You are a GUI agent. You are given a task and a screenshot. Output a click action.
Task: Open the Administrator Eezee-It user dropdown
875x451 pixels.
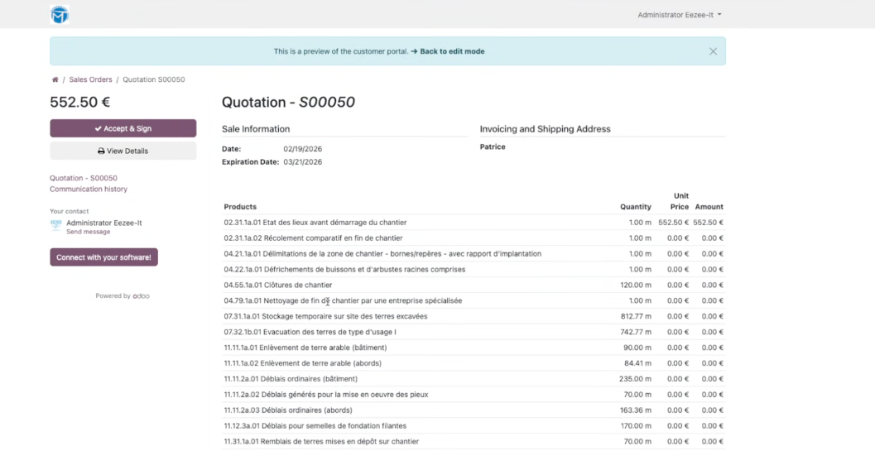[679, 15]
